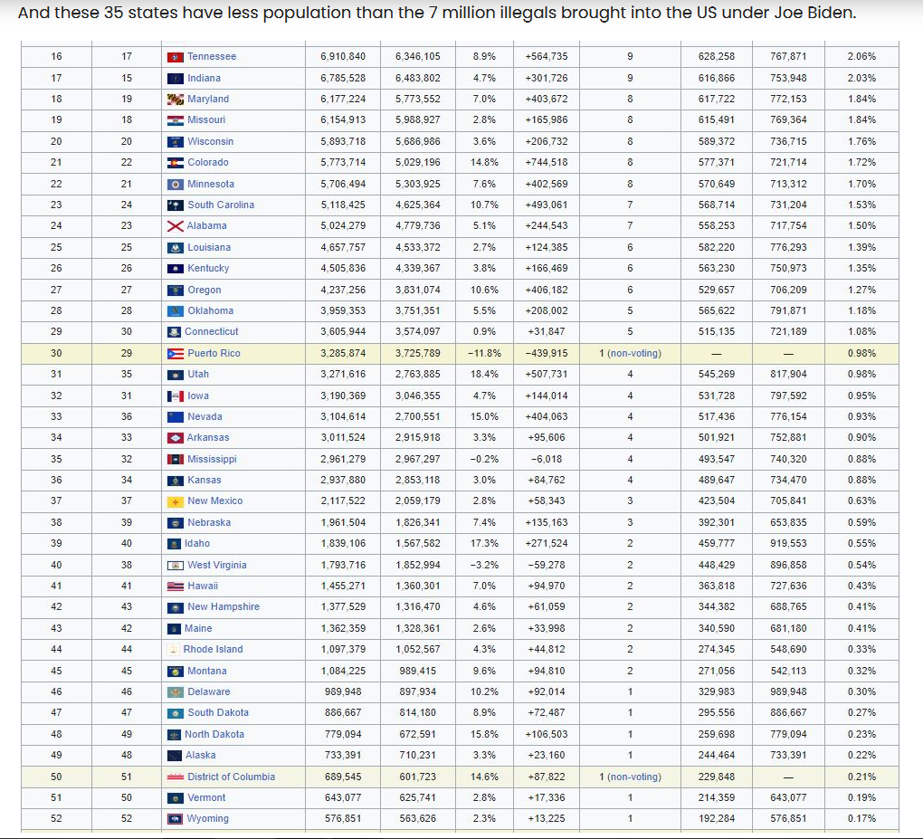Follow the District of Columbia link
The width and height of the screenshot is (923, 839).
231,777
